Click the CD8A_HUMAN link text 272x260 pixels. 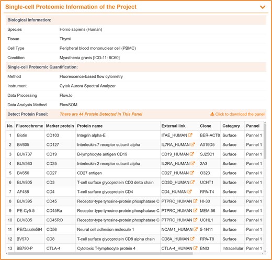point(175,239)
